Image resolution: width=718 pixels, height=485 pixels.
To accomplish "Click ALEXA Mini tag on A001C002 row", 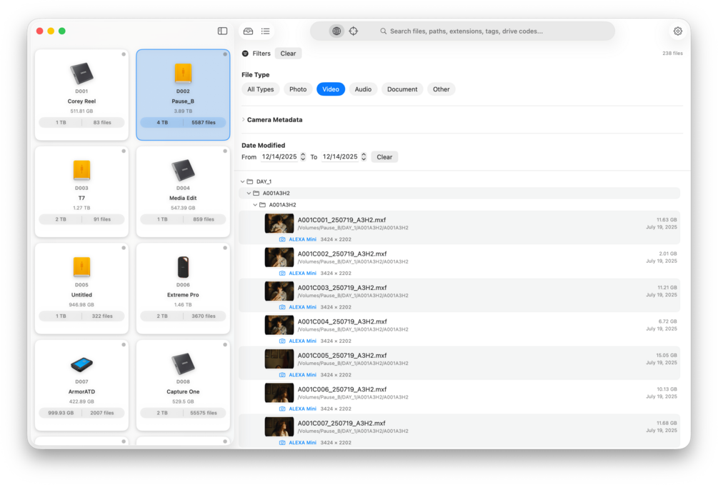I will tap(303, 274).
